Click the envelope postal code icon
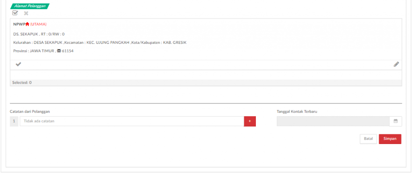 (x=59, y=51)
